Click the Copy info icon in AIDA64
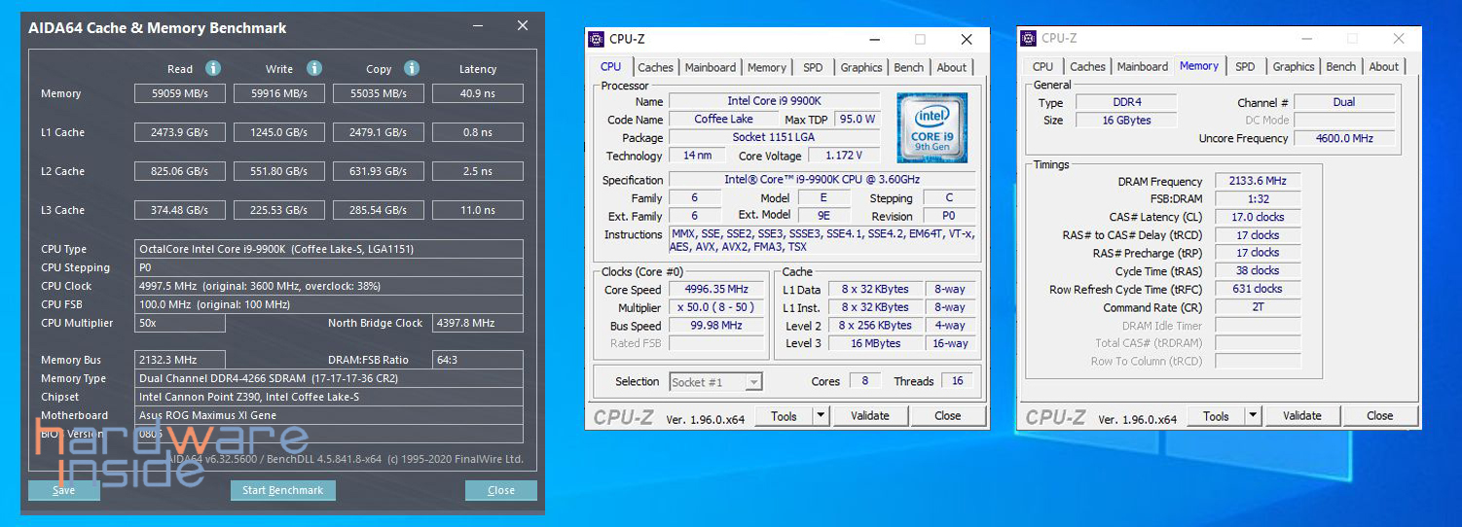Image resolution: width=1462 pixels, height=527 pixels. point(412,68)
